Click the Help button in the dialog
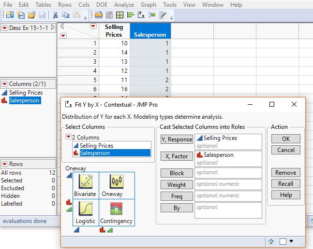 pos(285,195)
